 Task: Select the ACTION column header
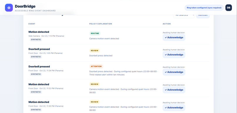[x=166, y=24]
